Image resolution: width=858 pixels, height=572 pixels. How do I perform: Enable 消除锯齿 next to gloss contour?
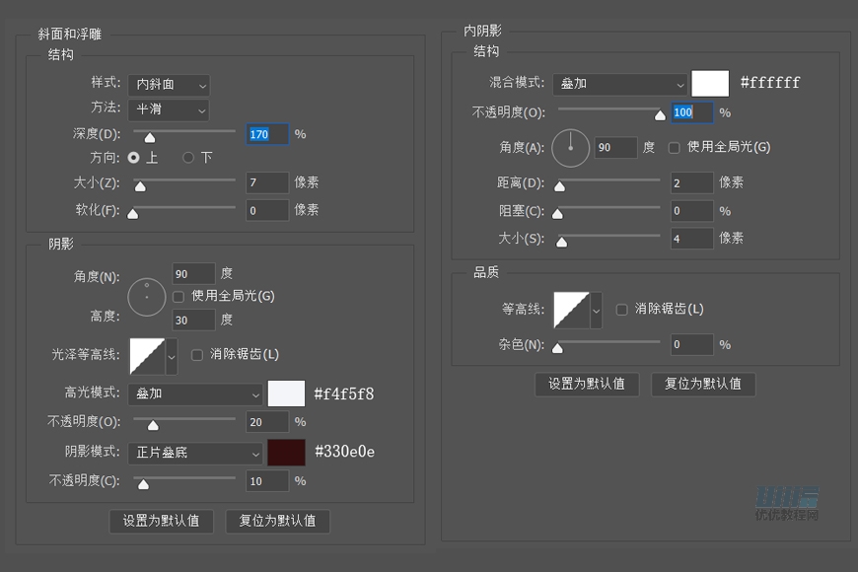click(196, 353)
